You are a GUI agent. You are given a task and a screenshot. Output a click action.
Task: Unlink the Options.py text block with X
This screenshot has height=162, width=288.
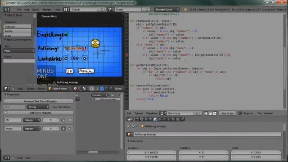200,113
